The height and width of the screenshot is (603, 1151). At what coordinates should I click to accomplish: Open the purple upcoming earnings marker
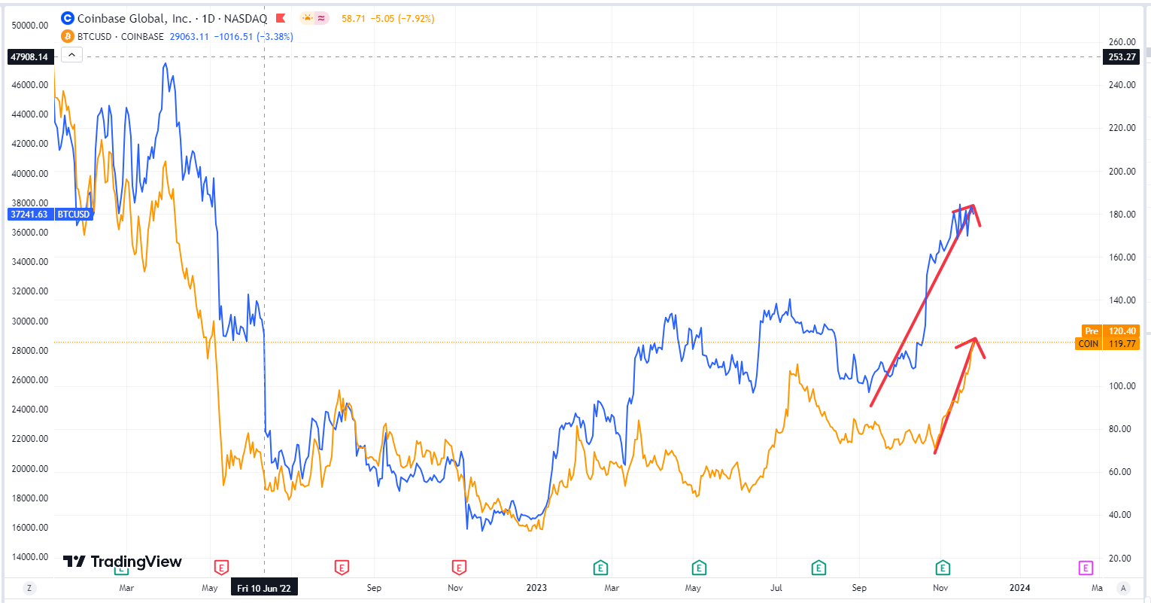[1086, 568]
